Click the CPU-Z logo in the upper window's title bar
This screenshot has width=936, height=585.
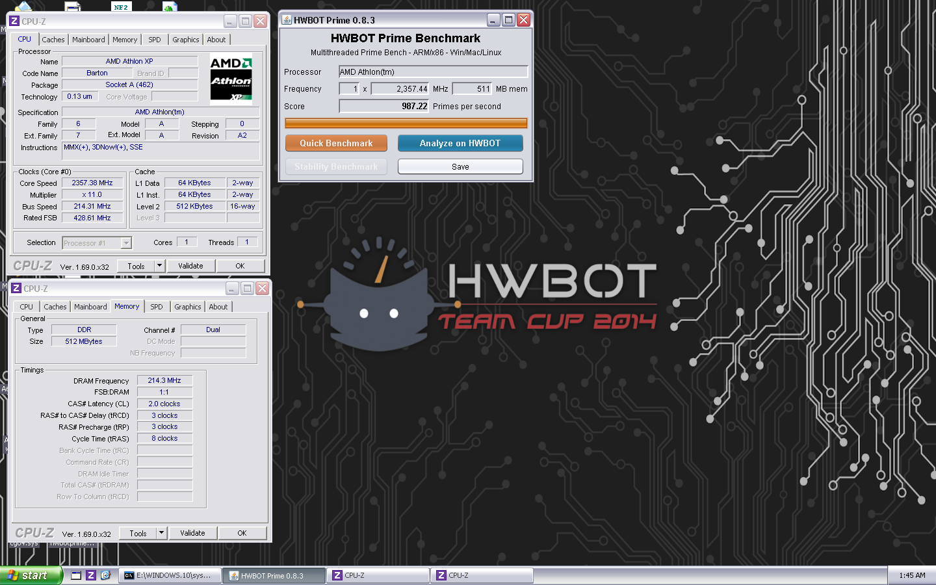click(x=14, y=21)
